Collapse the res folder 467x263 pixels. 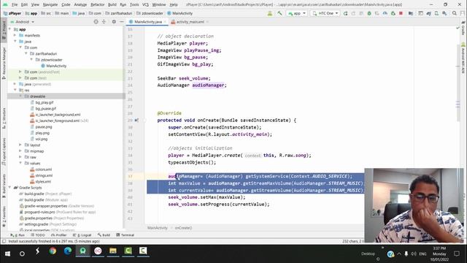(15, 90)
